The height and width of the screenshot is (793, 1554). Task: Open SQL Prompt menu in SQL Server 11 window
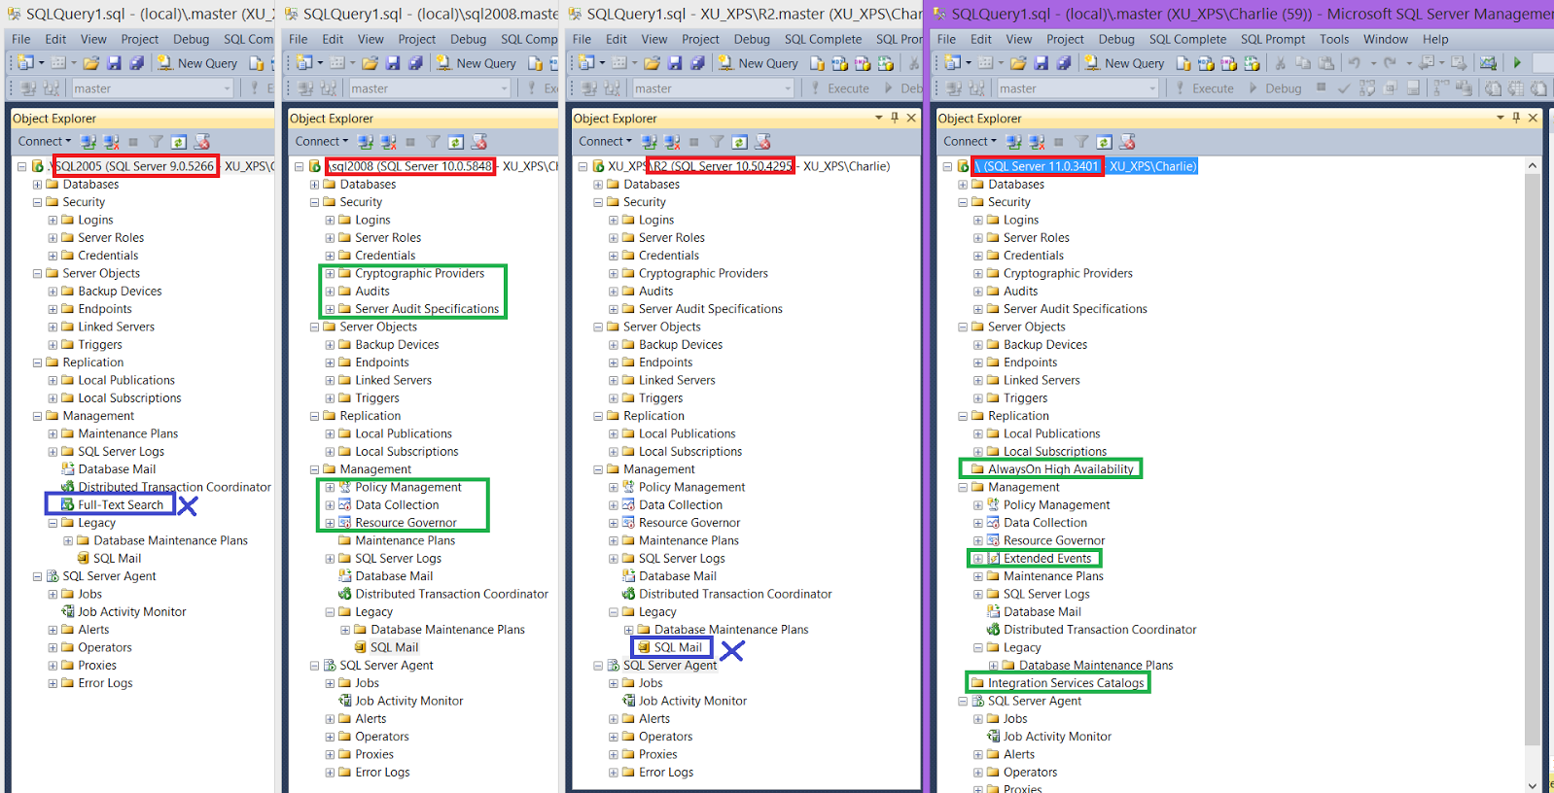pyautogui.click(x=1273, y=39)
